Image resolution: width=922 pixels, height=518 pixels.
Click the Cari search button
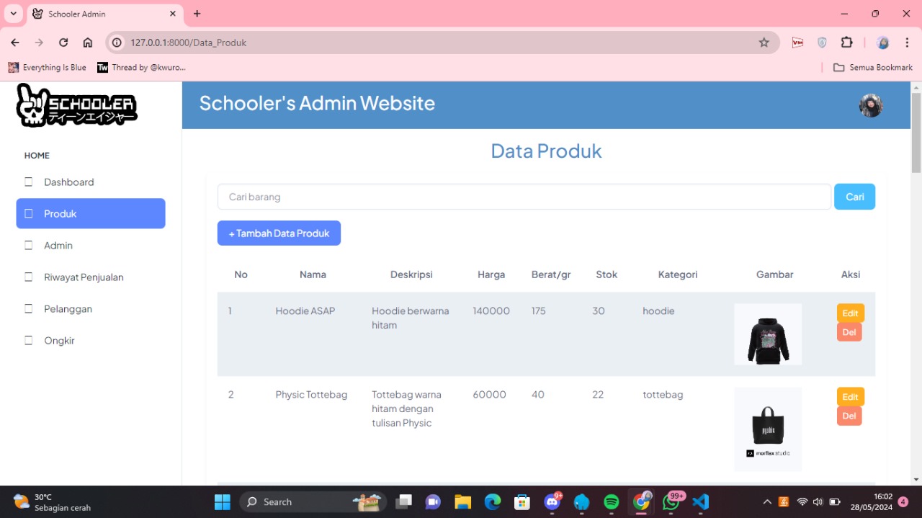[854, 197]
